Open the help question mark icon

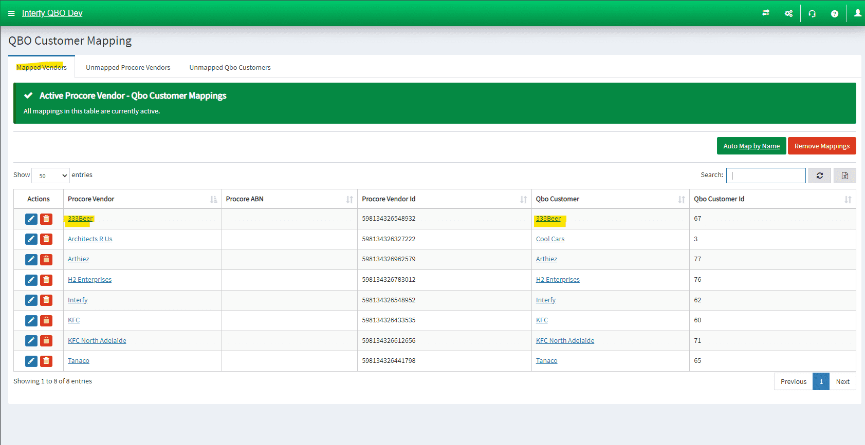pyautogui.click(x=835, y=13)
